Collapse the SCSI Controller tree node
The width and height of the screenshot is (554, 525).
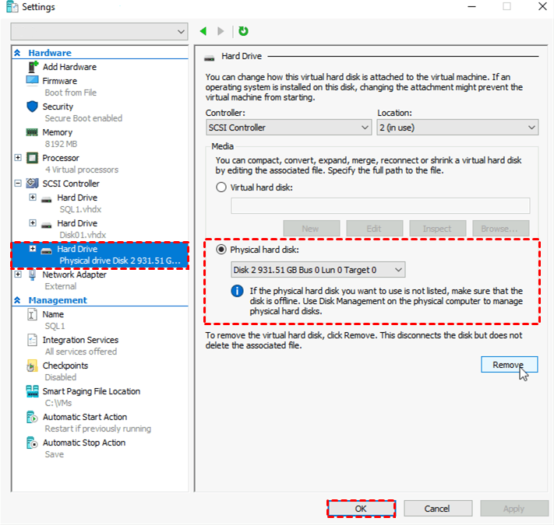point(18,183)
